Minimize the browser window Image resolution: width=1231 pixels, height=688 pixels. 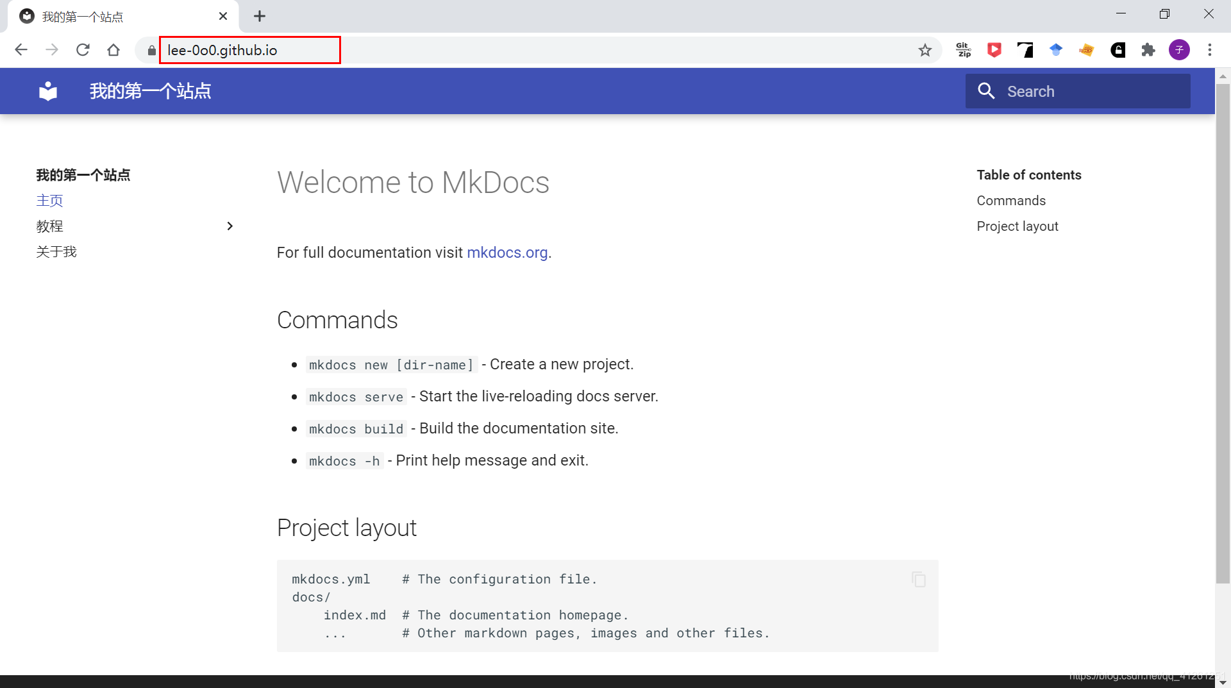tap(1121, 13)
